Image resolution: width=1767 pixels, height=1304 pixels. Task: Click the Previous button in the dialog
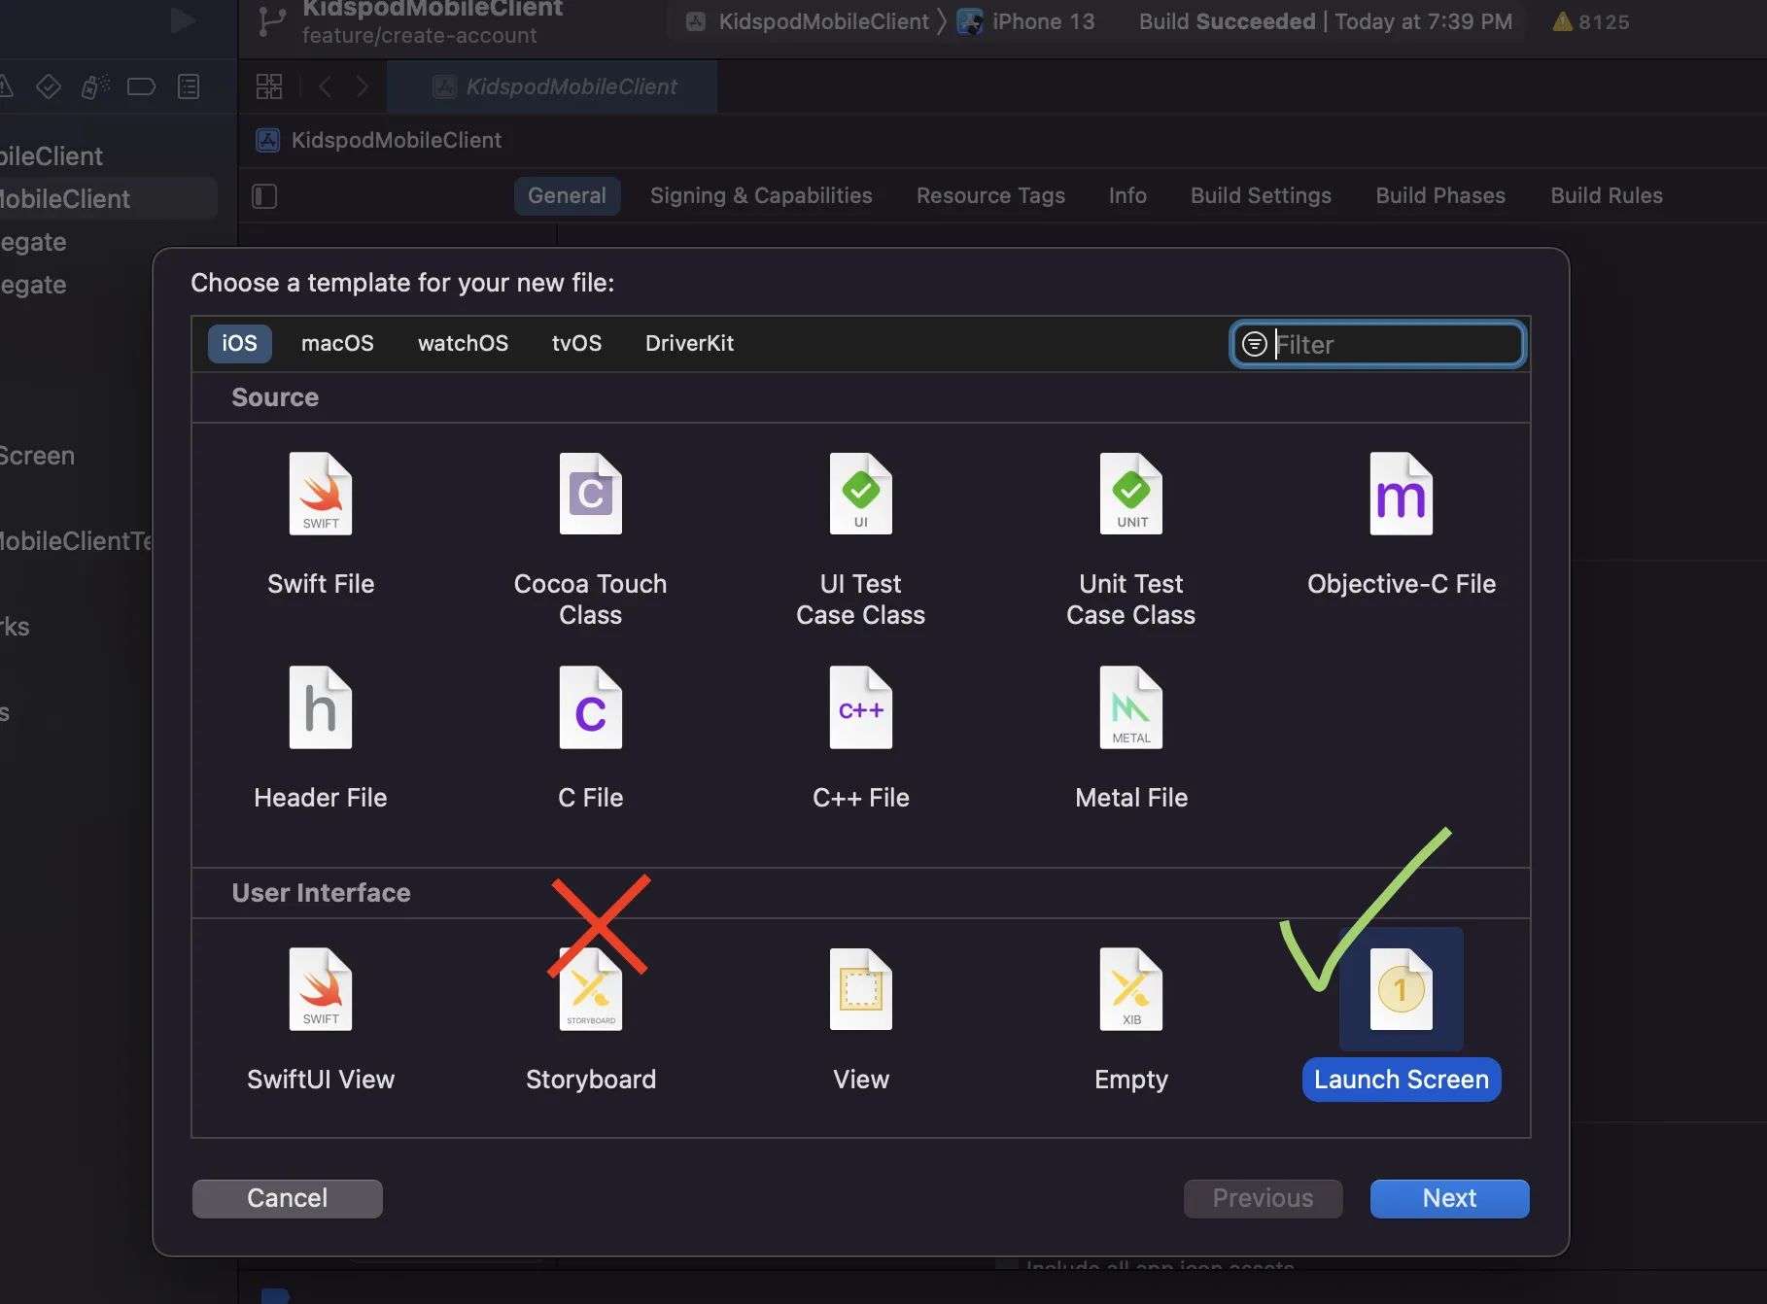point(1263,1198)
